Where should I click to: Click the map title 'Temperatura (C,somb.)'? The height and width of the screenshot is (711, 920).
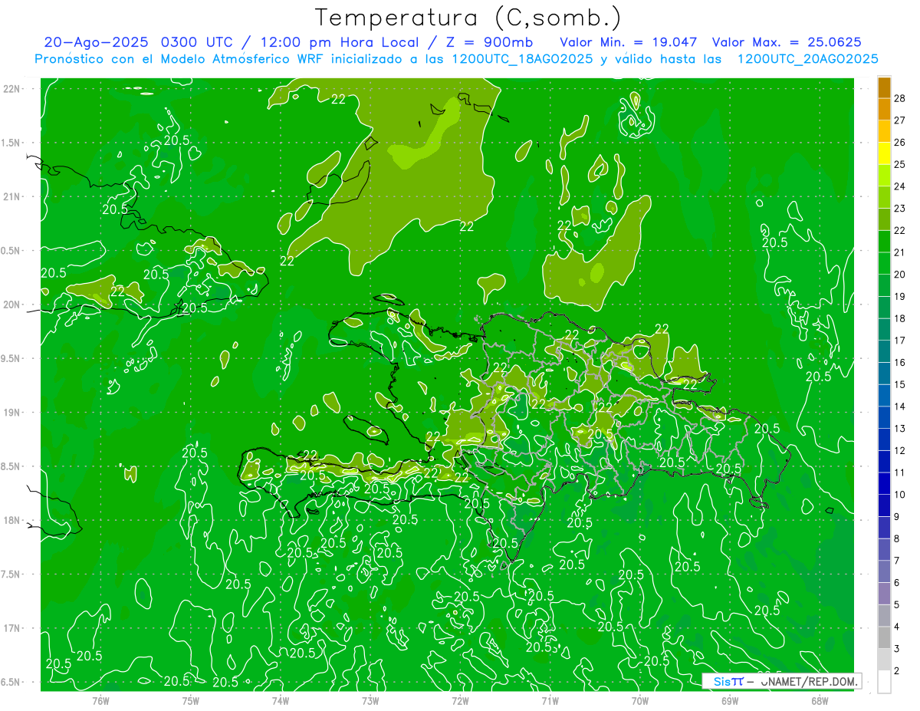pos(469,18)
